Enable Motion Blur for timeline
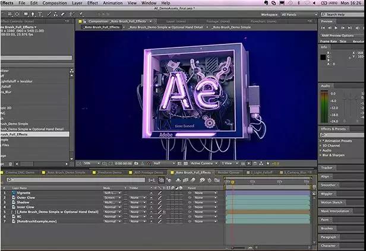This screenshot has height=251, width=366. coord(193,180)
